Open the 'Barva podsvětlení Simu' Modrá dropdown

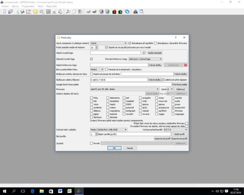tap(97, 69)
